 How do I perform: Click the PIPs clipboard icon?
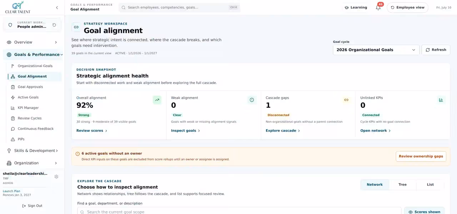13,139
